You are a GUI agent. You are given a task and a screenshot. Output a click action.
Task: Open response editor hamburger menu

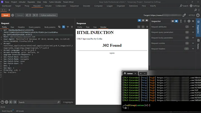point(147,27)
